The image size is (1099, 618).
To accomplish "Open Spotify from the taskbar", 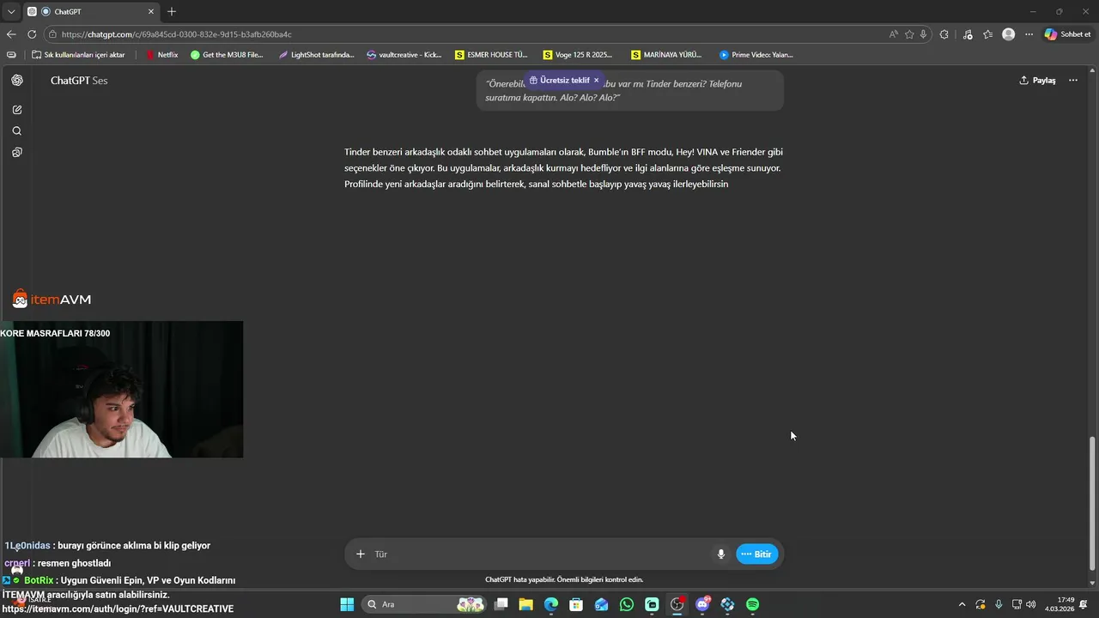I will (753, 604).
